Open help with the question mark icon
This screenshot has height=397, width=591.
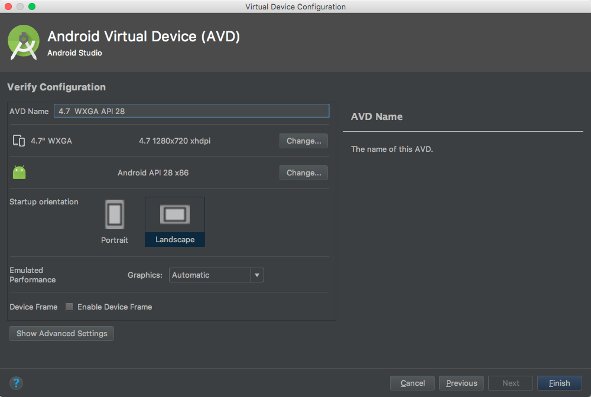pos(16,383)
